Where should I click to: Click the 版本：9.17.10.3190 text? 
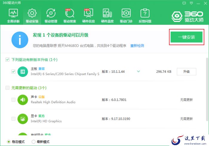point(116,119)
